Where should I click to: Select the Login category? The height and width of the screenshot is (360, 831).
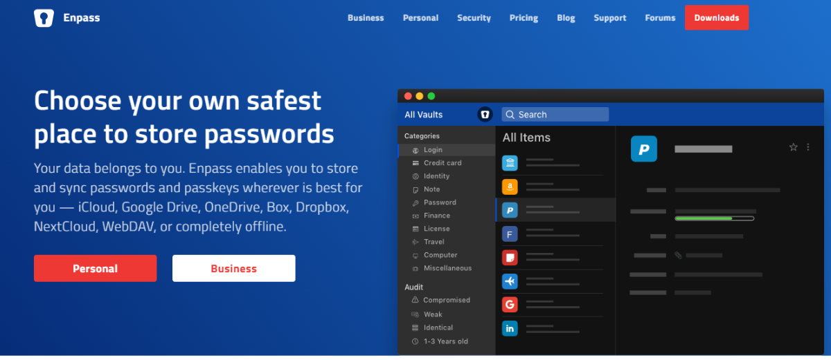[447, 150]
